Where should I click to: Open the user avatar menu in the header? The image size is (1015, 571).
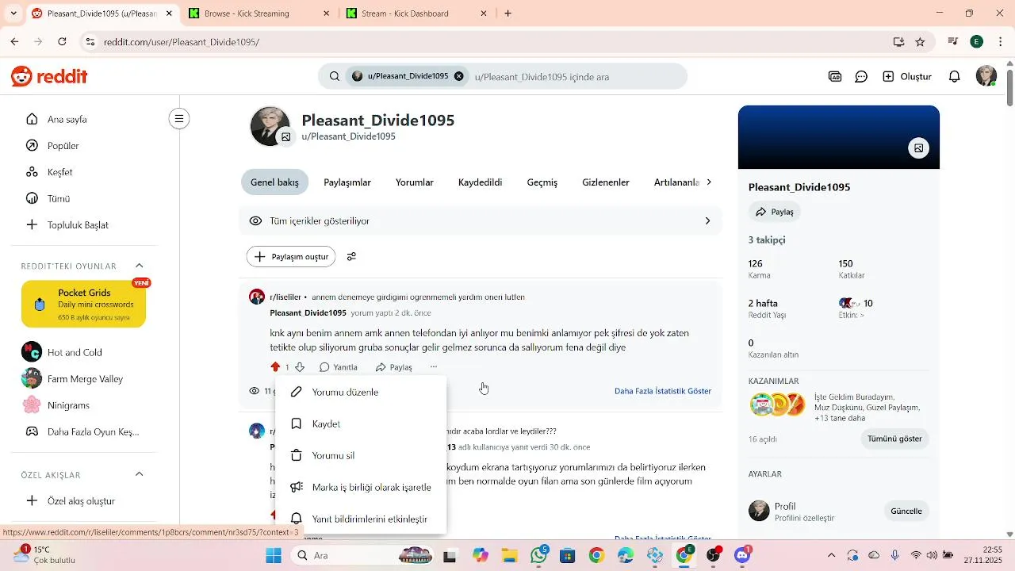(x=986, y=76)
